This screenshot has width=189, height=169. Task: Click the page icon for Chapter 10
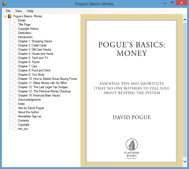(15, 79)
